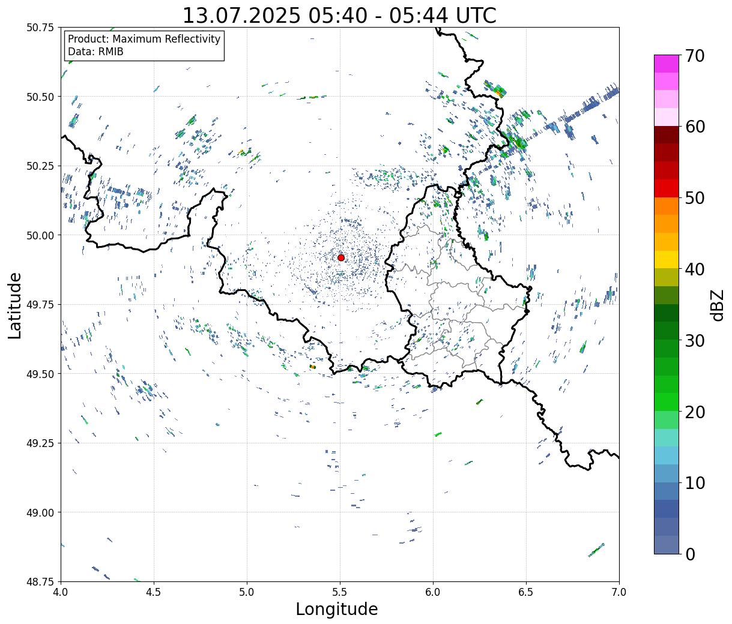Click the 4.5 longitude tick label
The height and width of the screenshot is (624, 732).
point(154,592)
